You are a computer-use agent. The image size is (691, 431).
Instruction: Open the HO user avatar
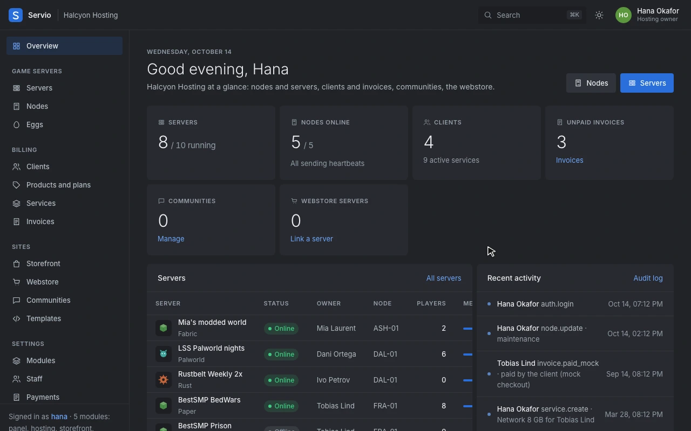click(x=624, y=15)
